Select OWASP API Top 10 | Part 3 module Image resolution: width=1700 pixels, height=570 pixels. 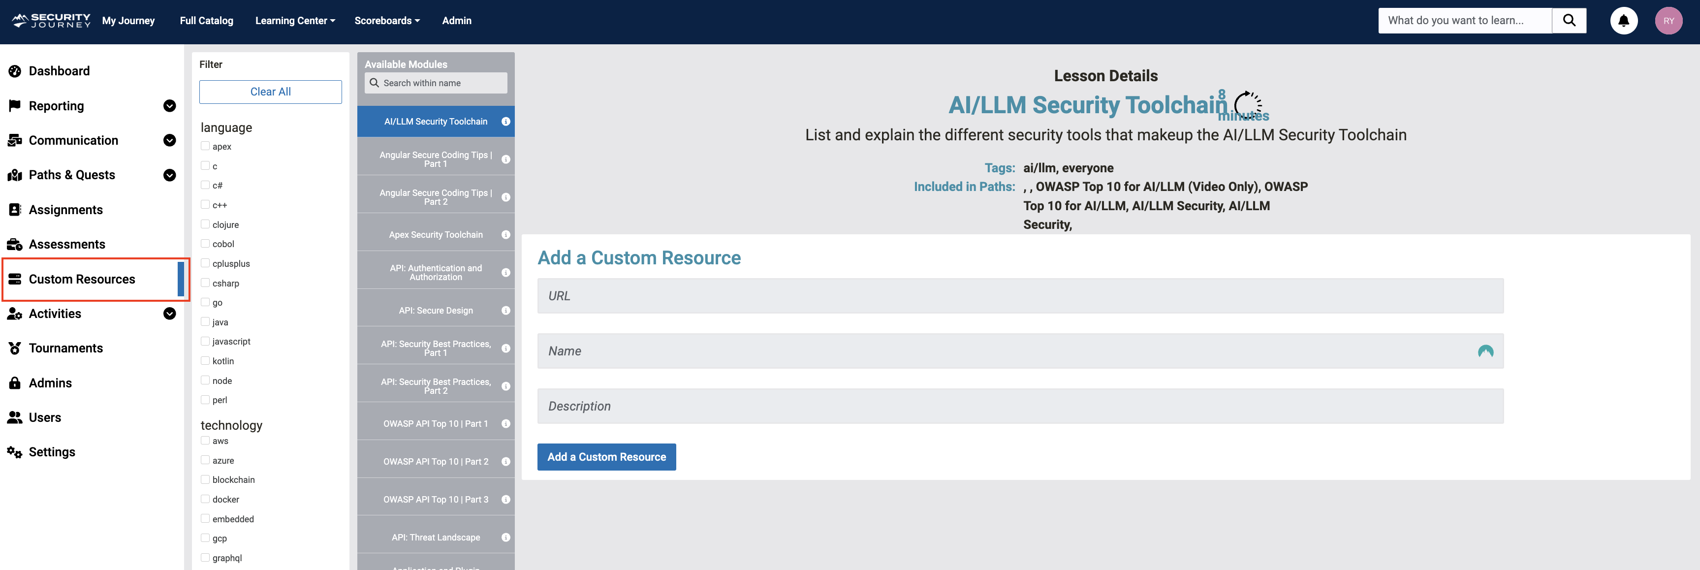(x=436, y=500)
